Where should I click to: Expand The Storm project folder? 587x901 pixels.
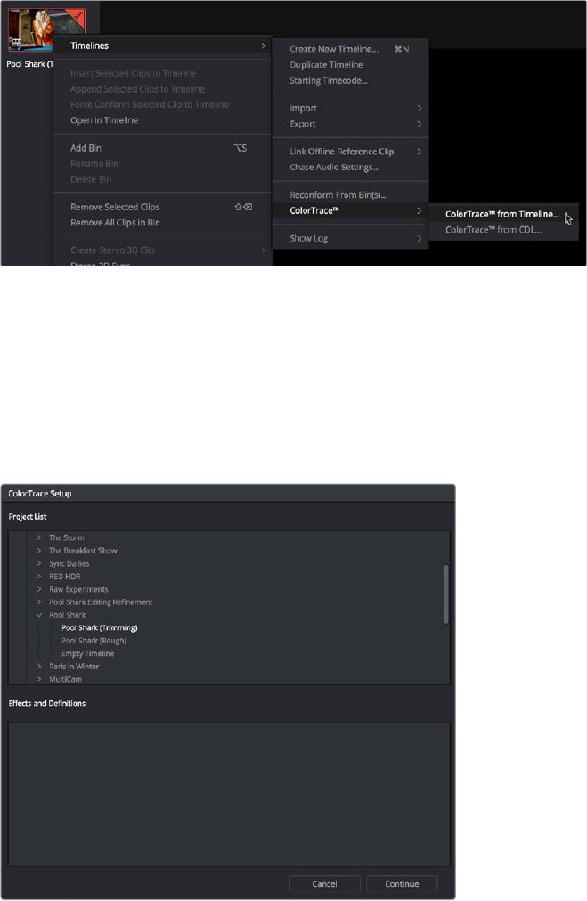(x=39, y=538)
